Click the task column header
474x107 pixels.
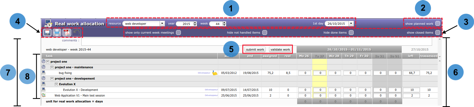[x=129, y=56]
